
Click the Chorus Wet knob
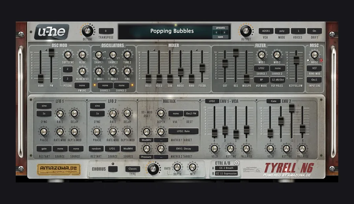point(192,167)
